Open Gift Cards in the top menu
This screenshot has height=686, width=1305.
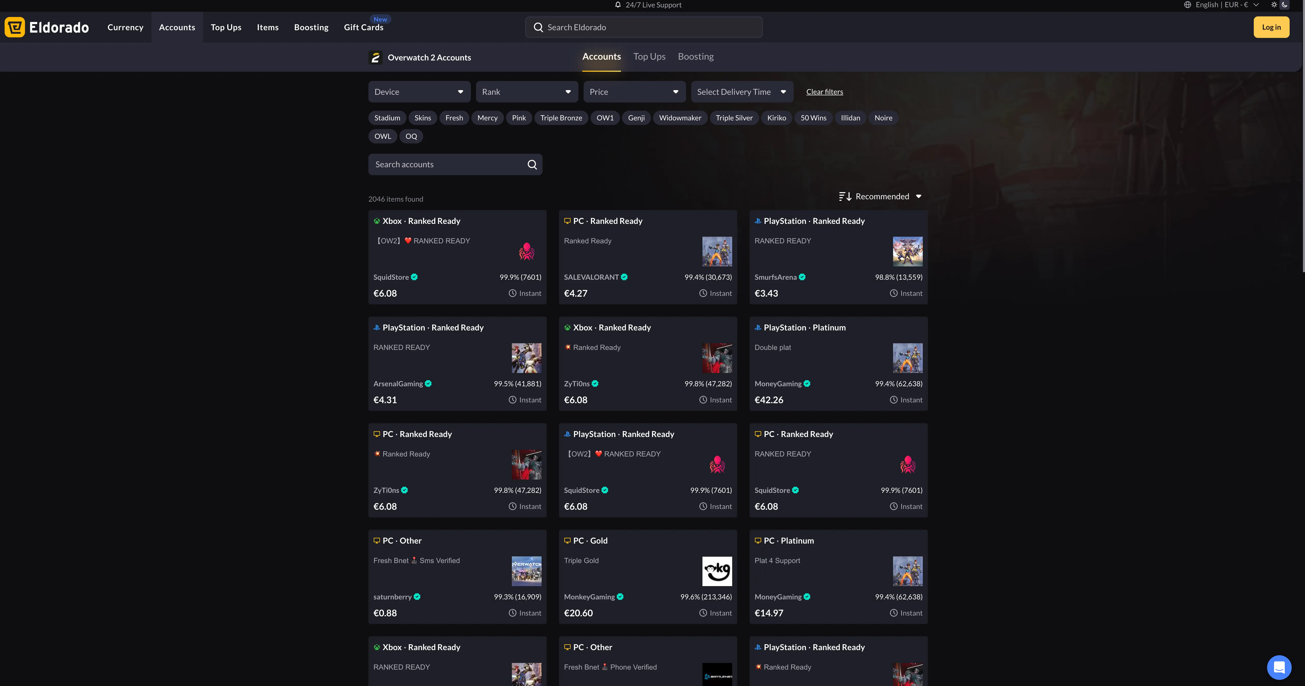[x=363, y=27]
